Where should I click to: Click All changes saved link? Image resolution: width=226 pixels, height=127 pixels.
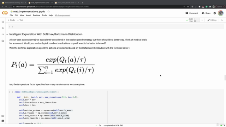(x=63, y=15)
